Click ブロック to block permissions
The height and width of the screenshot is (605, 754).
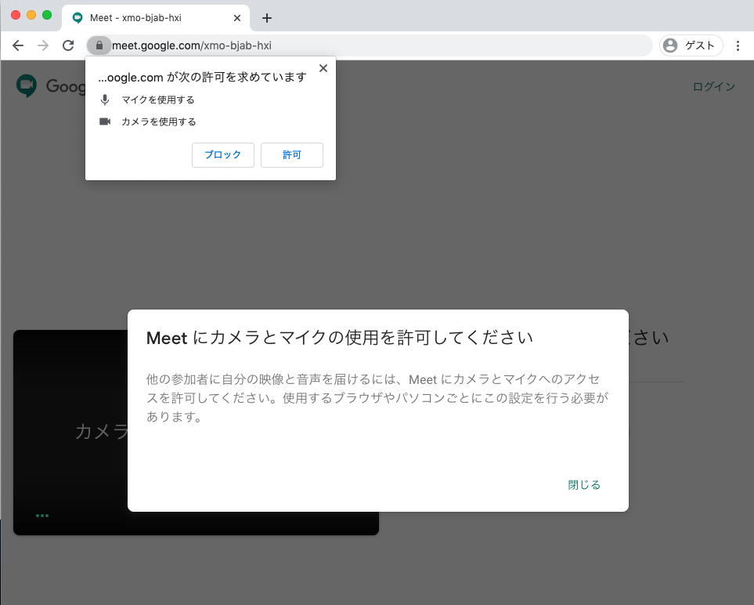(222, 155)
